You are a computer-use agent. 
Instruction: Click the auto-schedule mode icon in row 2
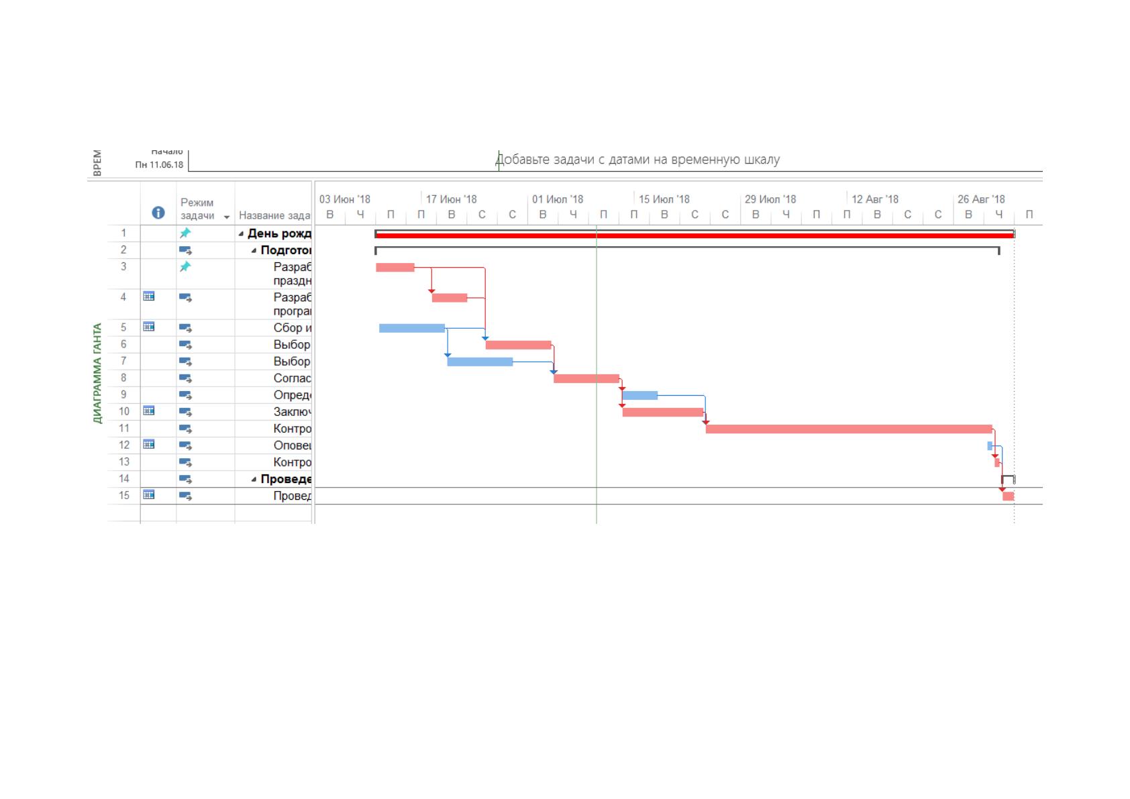186,250
